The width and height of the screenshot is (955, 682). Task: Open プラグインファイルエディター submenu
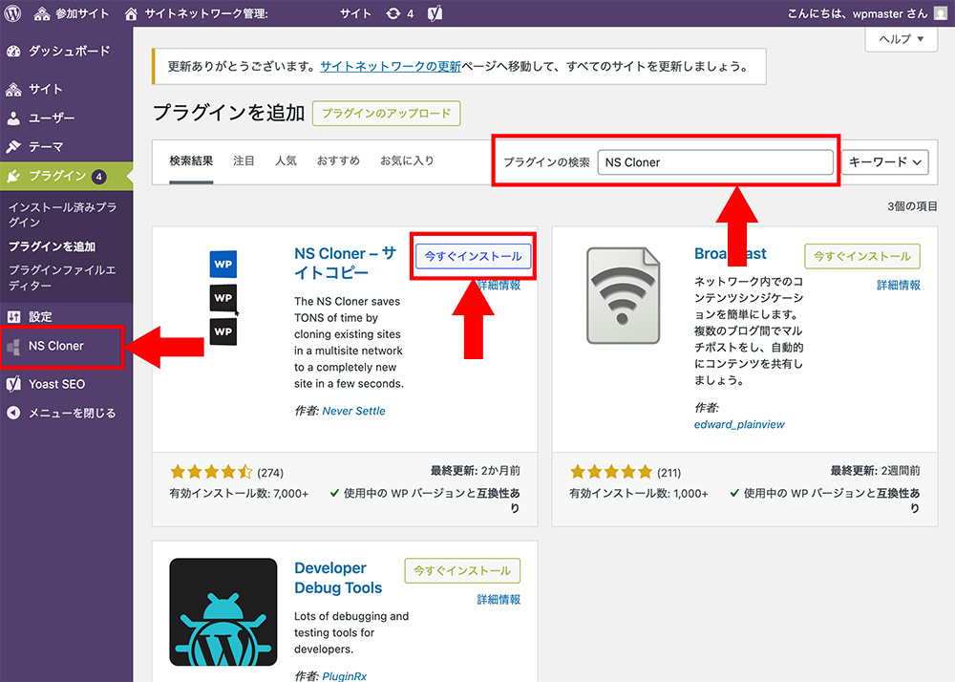[x=62, y=277]
